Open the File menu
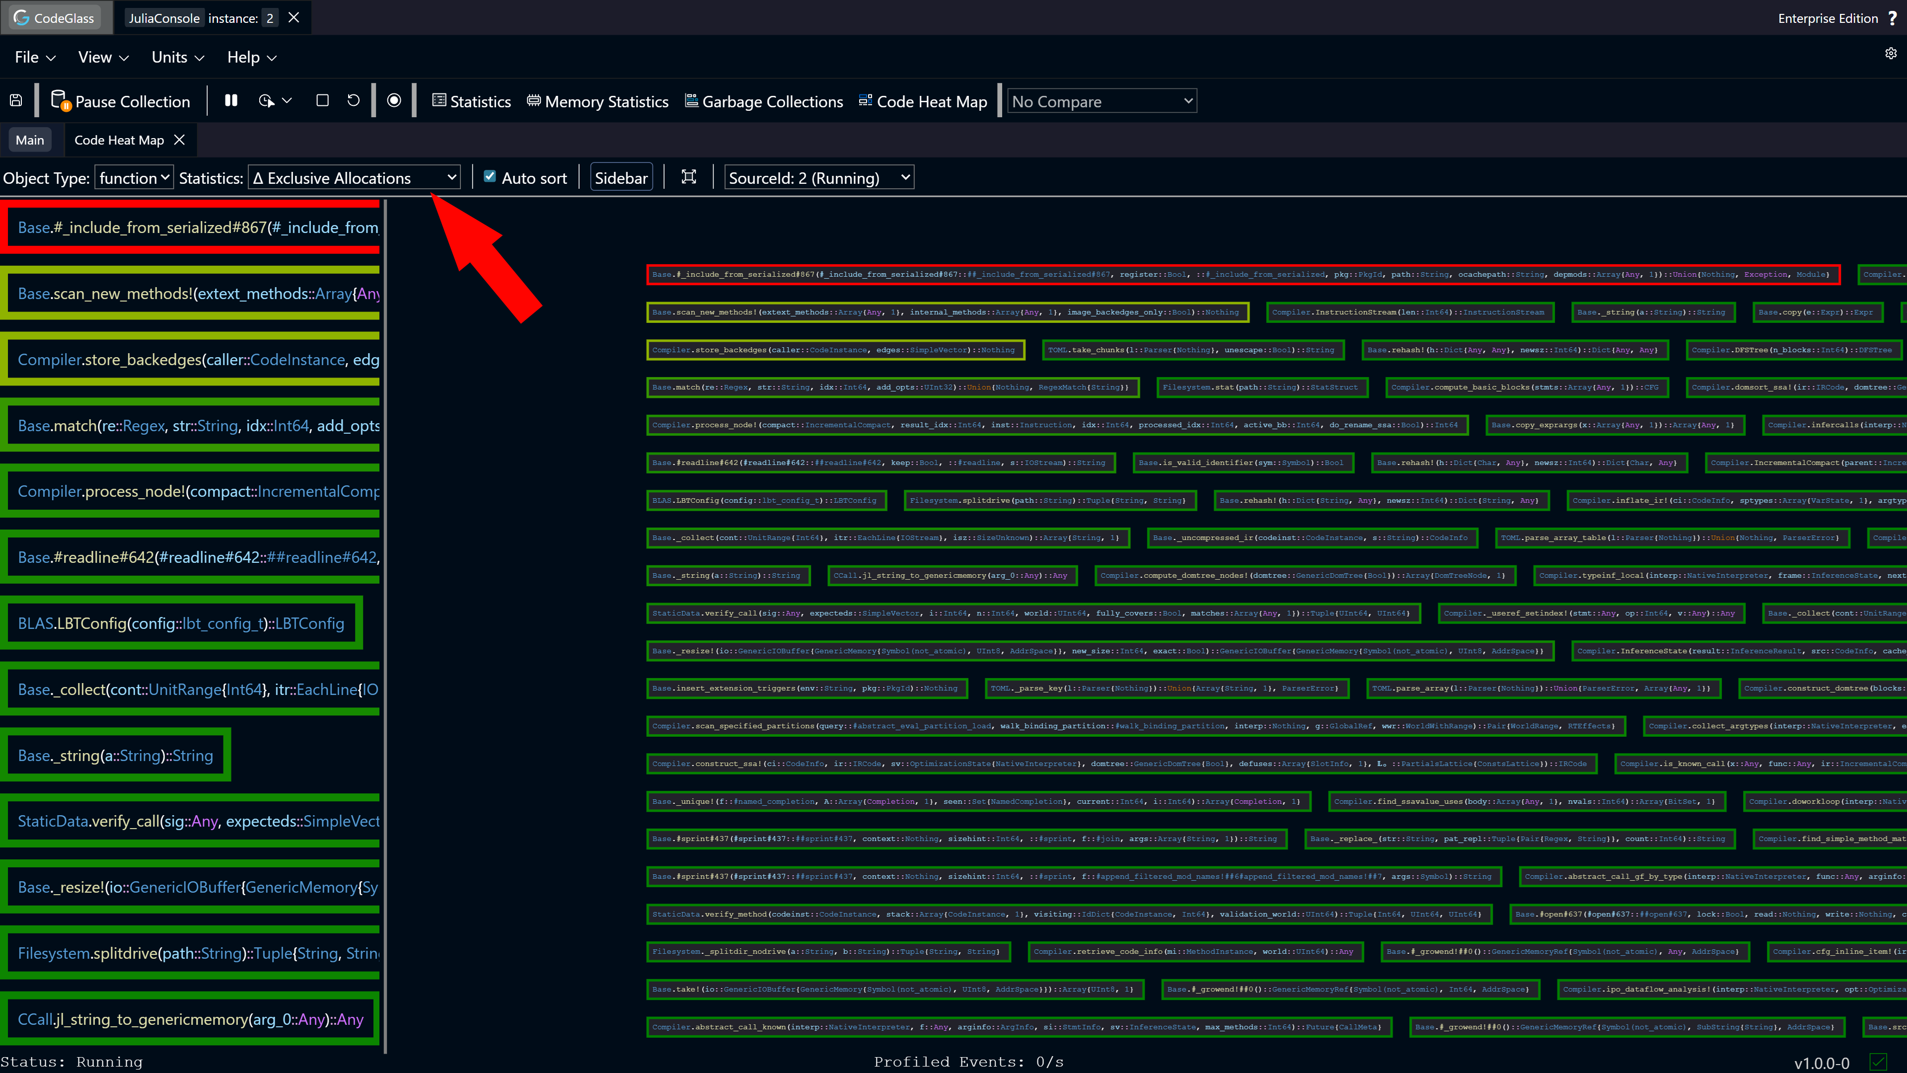Screen dimensions: 1907x1073 [x=35, y=57]
